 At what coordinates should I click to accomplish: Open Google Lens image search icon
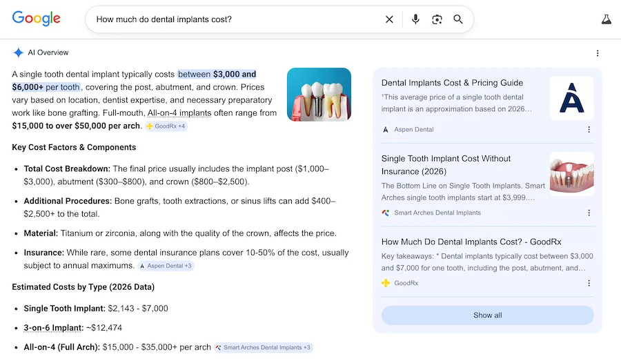pyautogui.click(x=437, y=19)
